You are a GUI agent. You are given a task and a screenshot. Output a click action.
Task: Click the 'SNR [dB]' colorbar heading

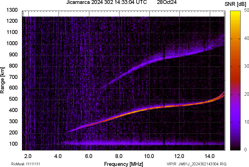pyautogui.click(x=235, y=4)
